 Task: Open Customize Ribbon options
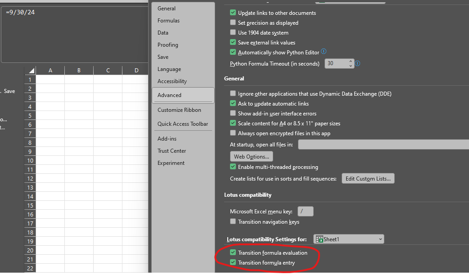pos(179,110)
